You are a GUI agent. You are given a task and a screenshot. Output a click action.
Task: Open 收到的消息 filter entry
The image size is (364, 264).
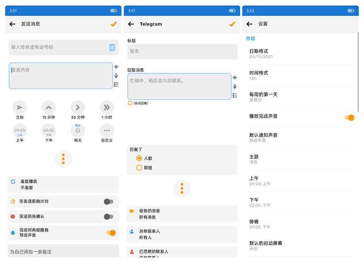pos(182,214)
